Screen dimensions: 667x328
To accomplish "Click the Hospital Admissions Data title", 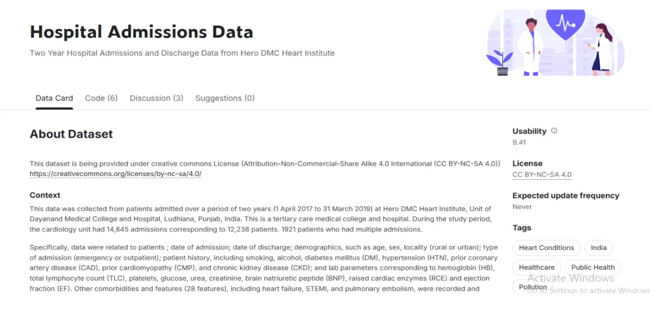I will 141,32.
